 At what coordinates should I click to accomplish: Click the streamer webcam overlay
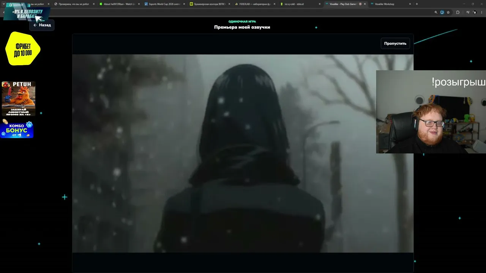[431, 112]
